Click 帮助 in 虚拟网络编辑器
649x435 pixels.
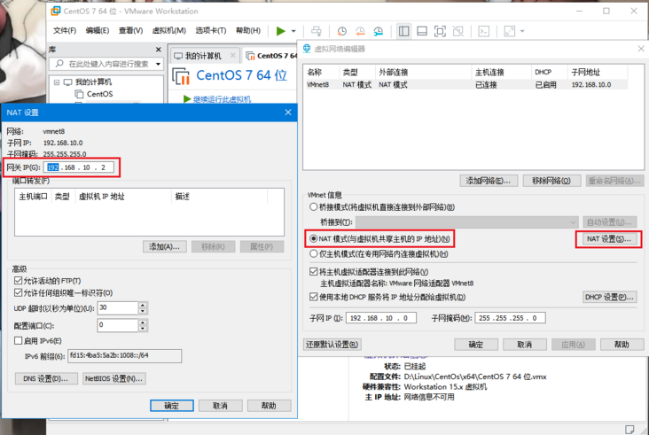click(622, 345)
